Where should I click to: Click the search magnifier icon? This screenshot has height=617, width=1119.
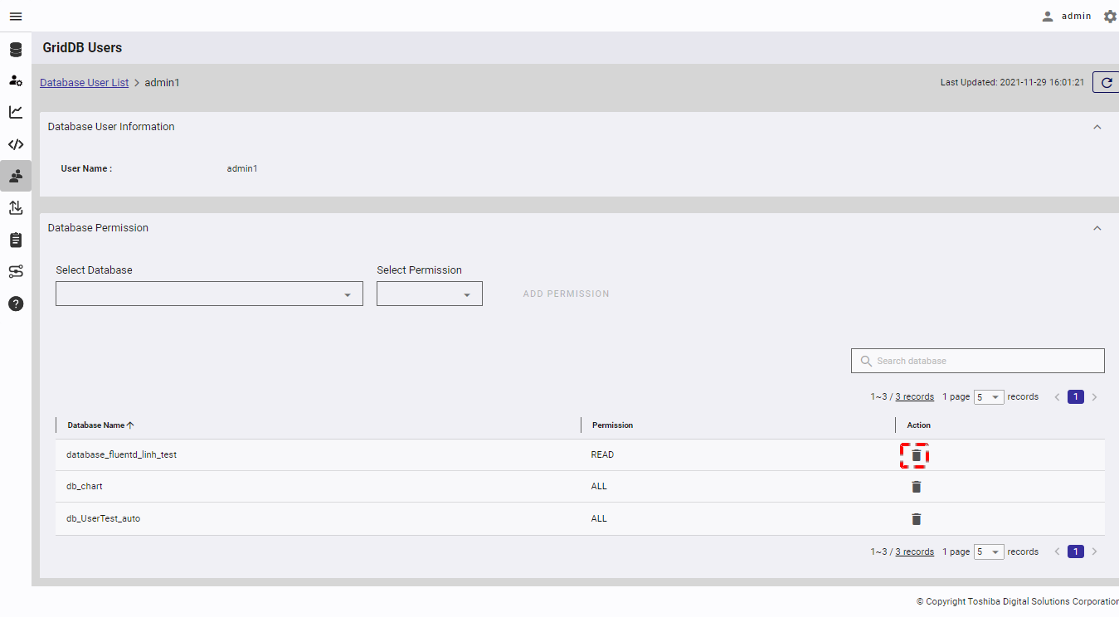point(867,361)
